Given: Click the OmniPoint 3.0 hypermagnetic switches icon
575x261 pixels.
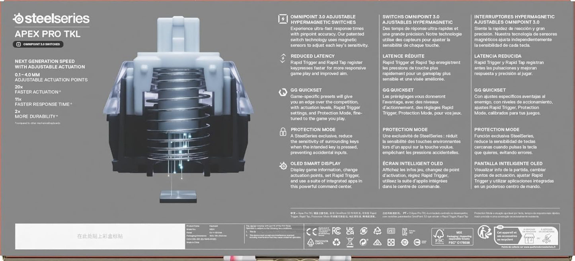Looking at the screenshot, I should [283, 19].
